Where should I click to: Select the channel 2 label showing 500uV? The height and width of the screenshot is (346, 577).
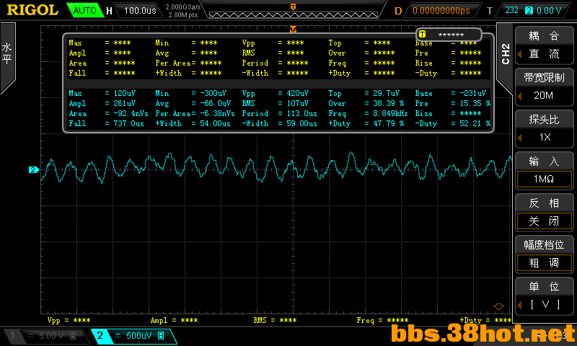tap(134, 336)
